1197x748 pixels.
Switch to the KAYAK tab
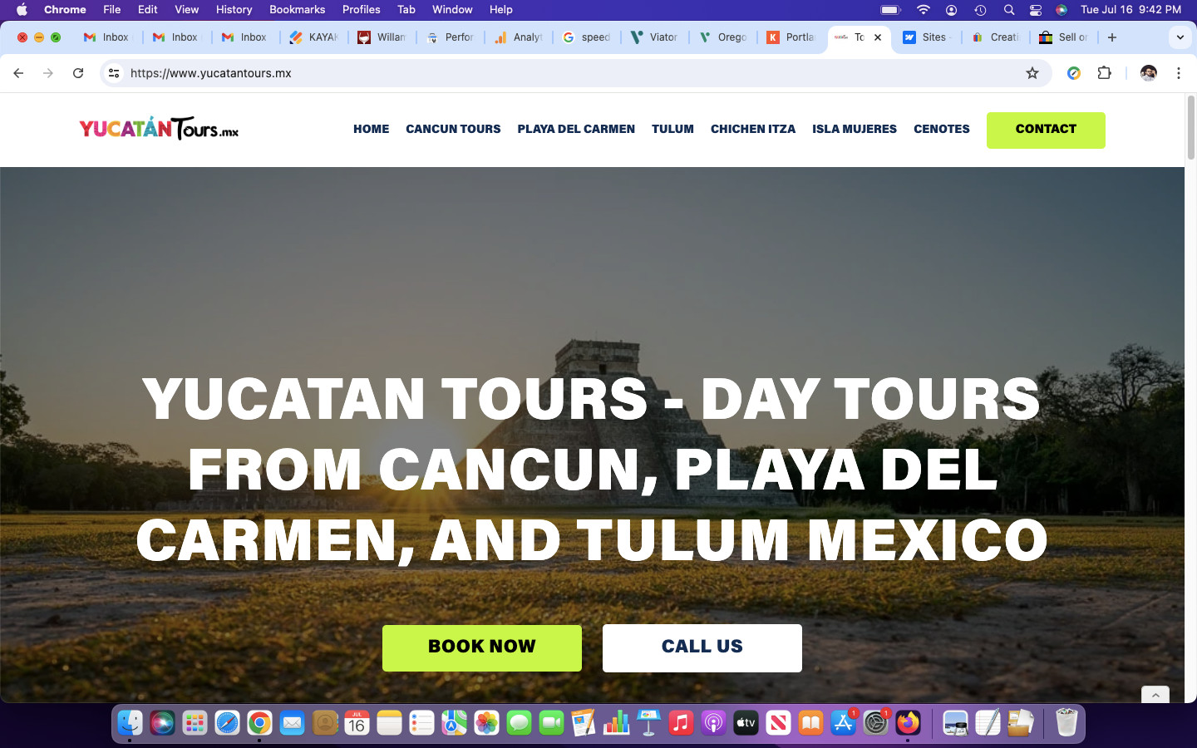pos(313,37)
